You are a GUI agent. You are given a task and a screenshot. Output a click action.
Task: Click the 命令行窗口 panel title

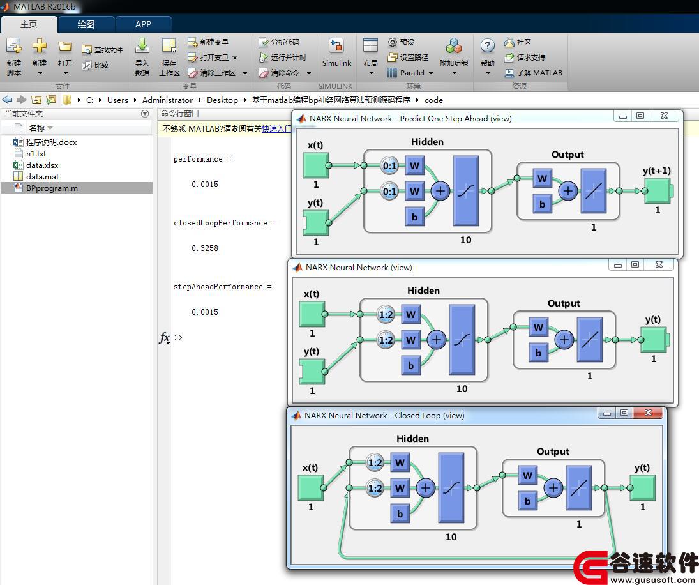point(179,114)
